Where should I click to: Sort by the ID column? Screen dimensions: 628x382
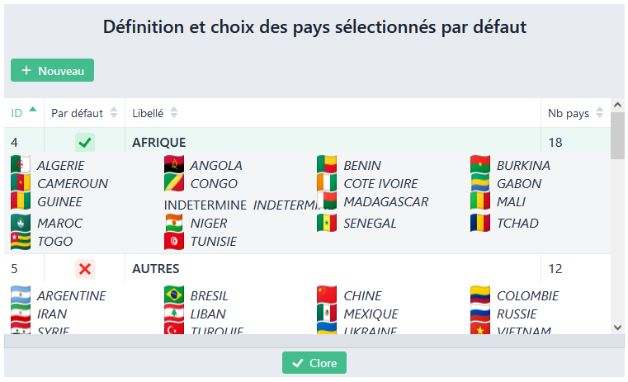click(23, 113)
